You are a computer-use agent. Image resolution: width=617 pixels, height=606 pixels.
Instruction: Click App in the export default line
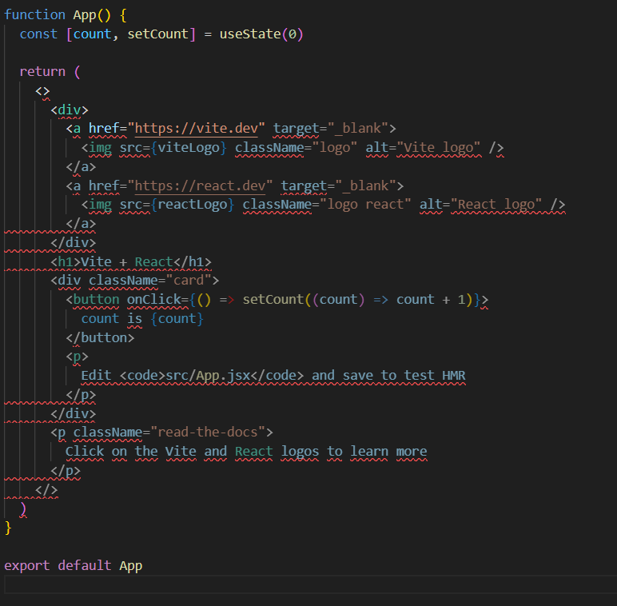coord(131,565)
